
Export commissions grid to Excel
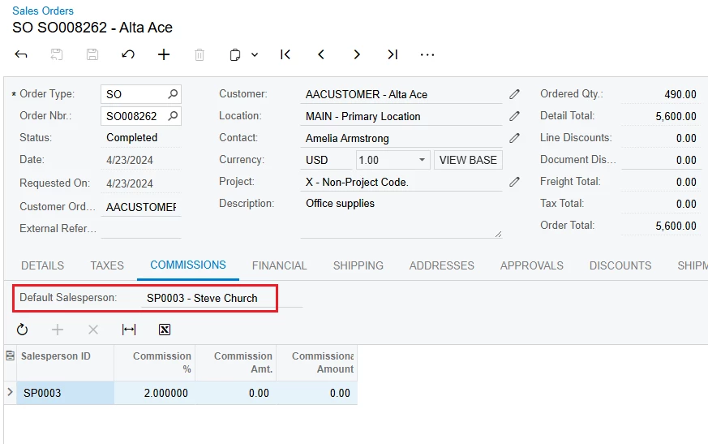(165, 330)
